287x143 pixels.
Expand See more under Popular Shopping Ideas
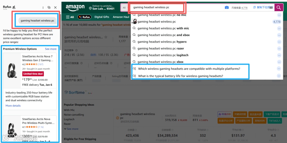click(71, 129)
